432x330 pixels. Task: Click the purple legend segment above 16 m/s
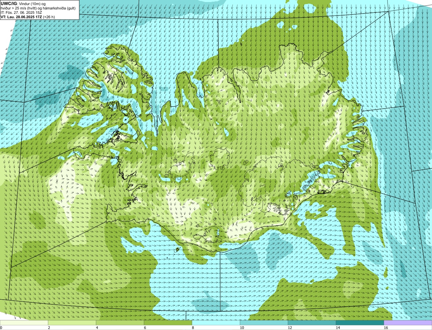pyautogui.click(x=408, y=323)
